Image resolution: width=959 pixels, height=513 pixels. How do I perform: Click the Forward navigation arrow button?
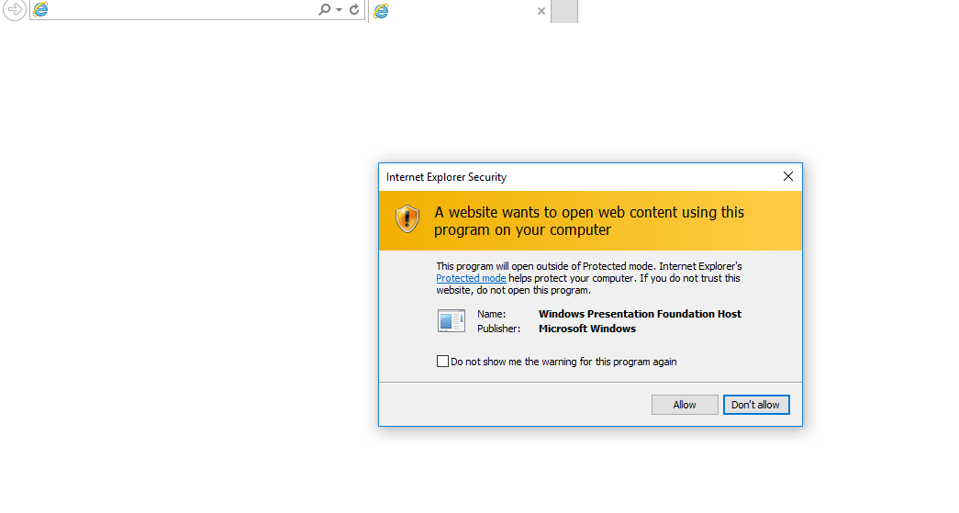[14, 9]
